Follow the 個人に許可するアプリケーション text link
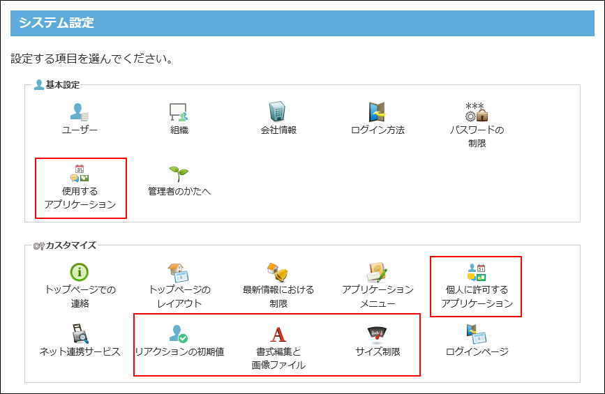The height and width of the screenshot is (394, 605). [x=477, y=296]
